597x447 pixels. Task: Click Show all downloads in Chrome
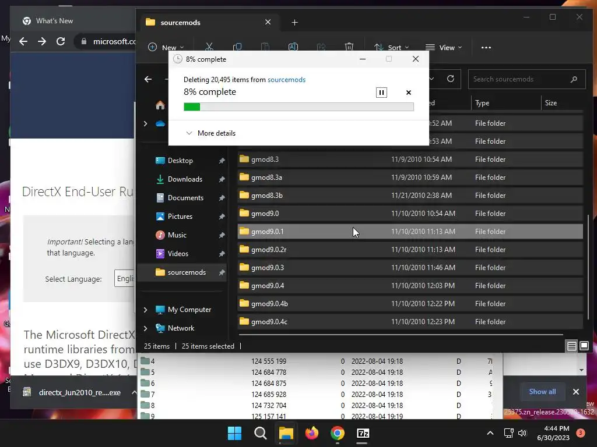click(542, 392)
